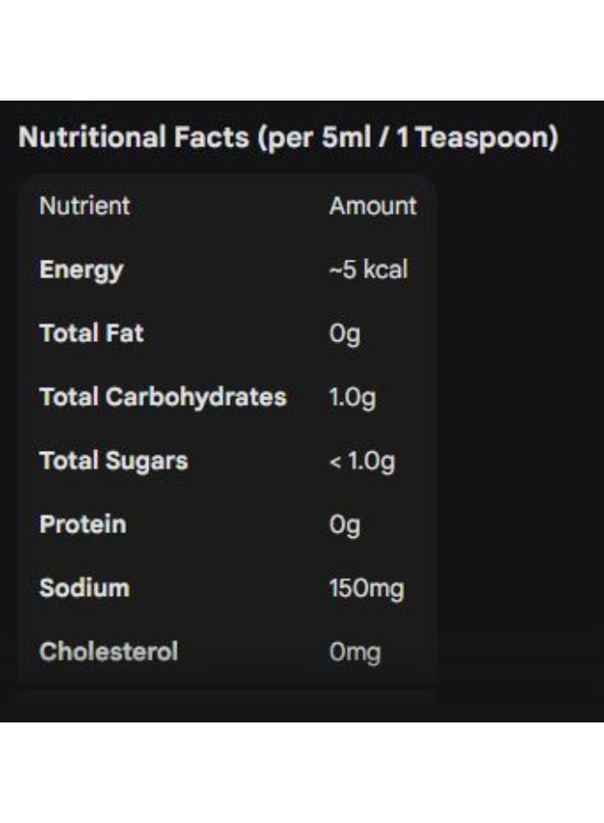Select the Cholesterol row label

(x=109, y=652)
